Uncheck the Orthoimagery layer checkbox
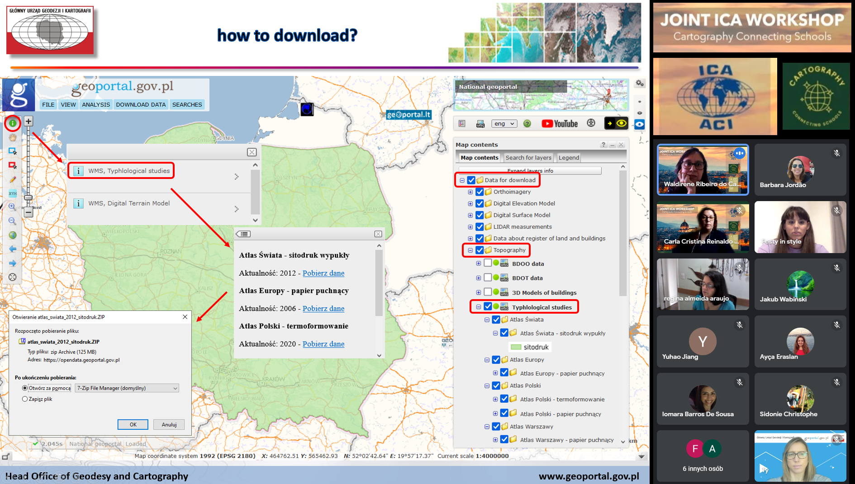855x484 pixels. pyautogui.click(x=480, y=192)
